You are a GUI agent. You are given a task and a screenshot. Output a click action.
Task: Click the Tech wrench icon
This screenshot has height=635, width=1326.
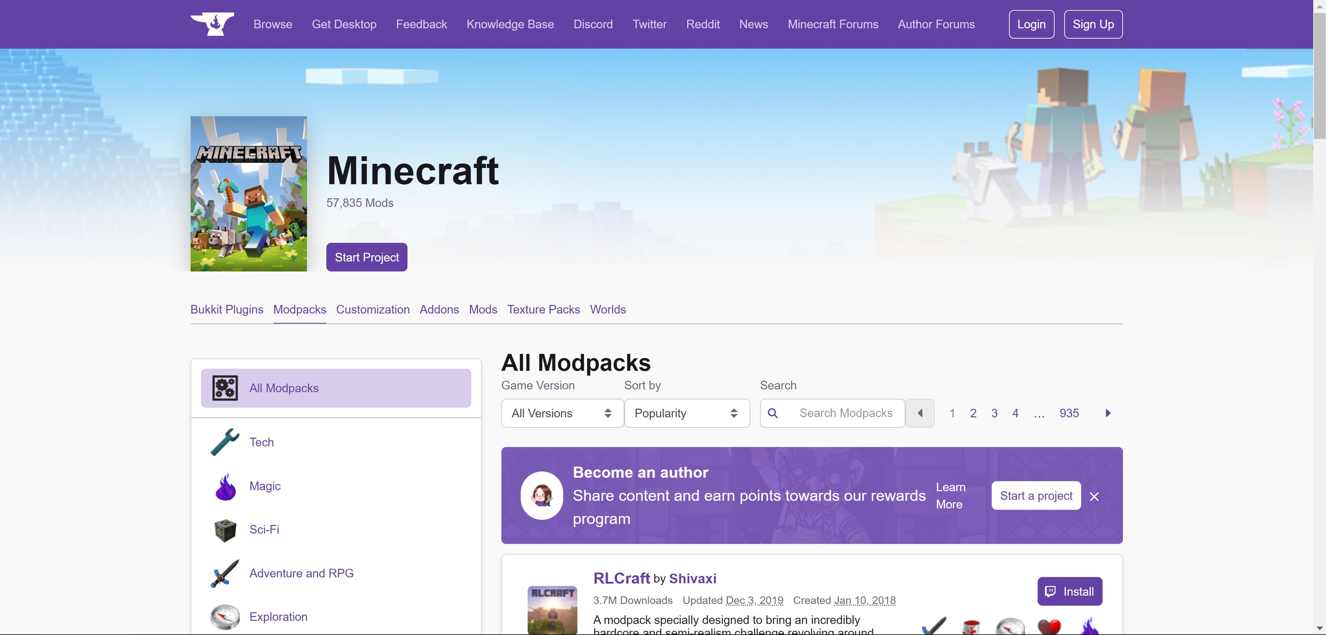225,442
